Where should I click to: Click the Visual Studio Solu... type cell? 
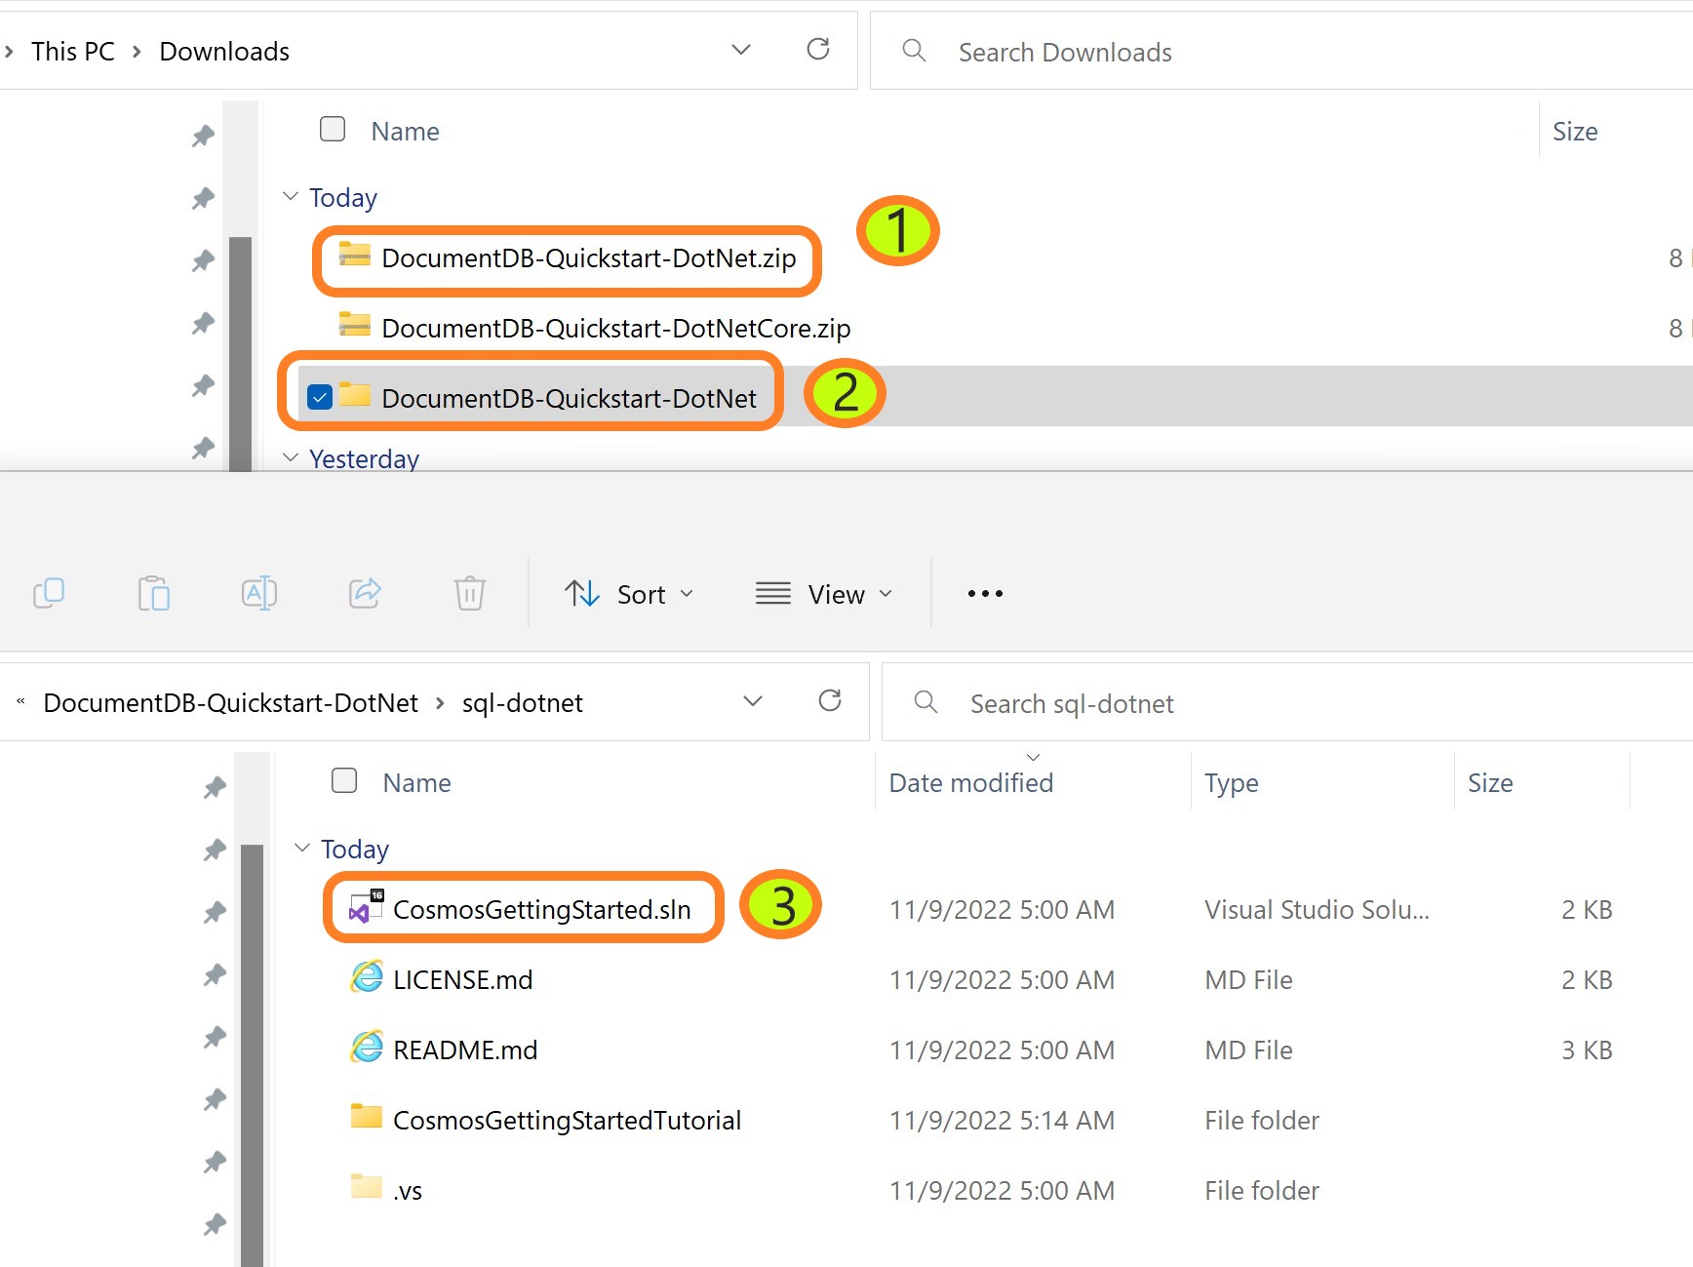click(1317, 910)
